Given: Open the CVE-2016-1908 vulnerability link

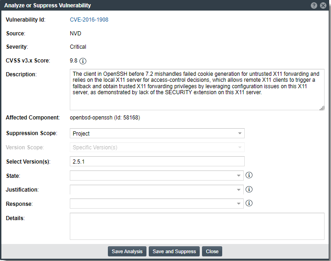Looking at the screenshot, I should click(x=89, y=20).
